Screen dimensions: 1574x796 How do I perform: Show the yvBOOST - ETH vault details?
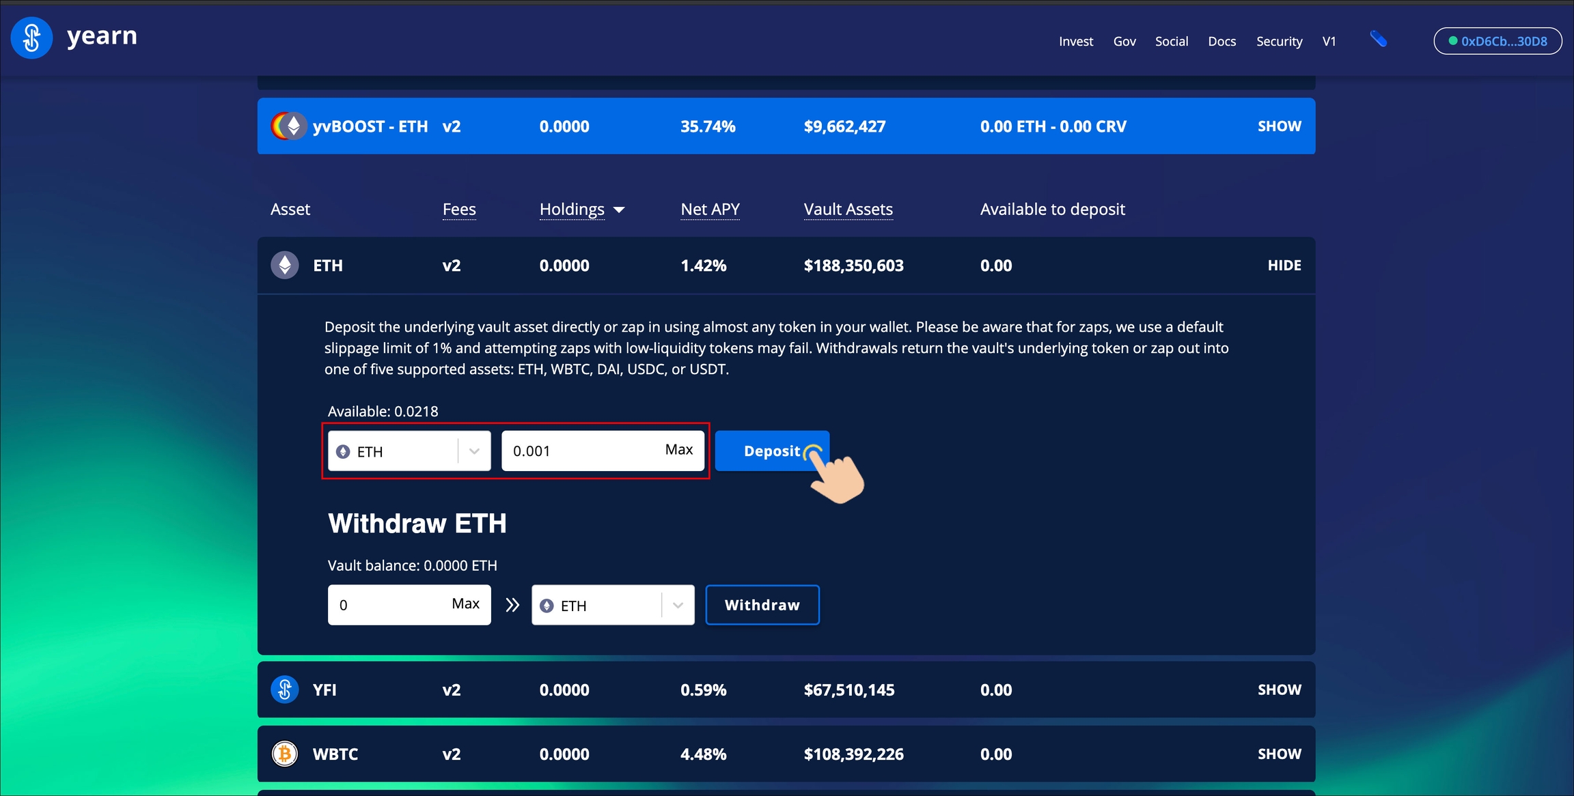[1279, 126]
